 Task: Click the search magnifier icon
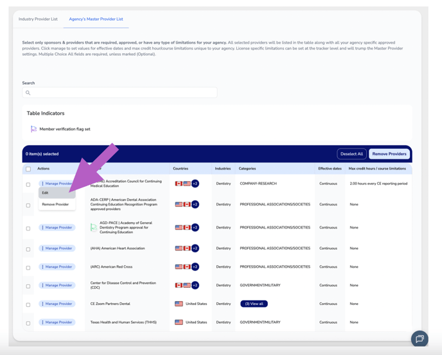pos(28,92)
